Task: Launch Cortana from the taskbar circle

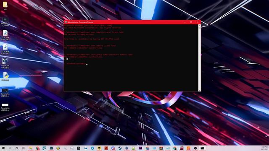Action: pyautogui.click(x=17, y=148)
